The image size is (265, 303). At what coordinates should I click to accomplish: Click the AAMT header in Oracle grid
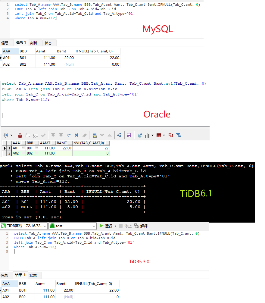point(47,143)
